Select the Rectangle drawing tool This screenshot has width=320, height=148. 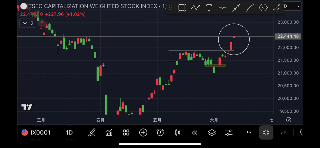pos(182,7)
